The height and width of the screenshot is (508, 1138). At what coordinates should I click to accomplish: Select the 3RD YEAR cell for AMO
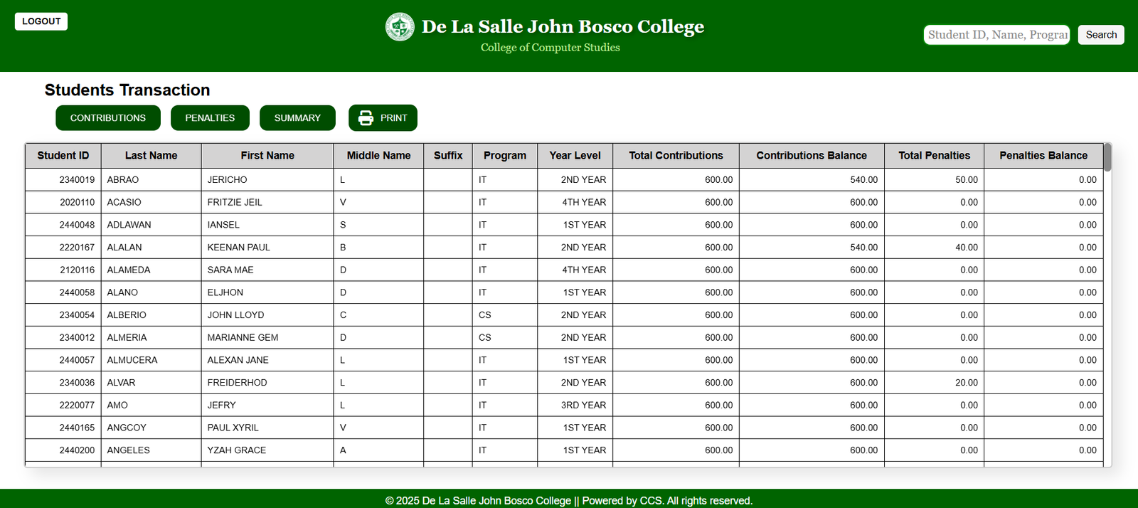583,405
